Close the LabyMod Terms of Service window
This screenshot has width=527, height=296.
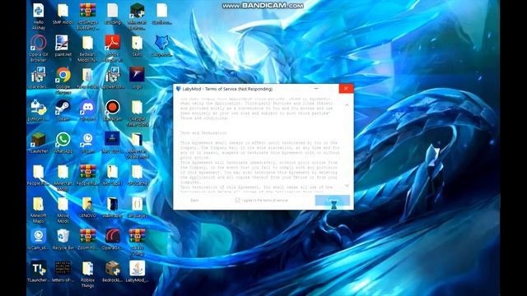click(x=346, y=89)
